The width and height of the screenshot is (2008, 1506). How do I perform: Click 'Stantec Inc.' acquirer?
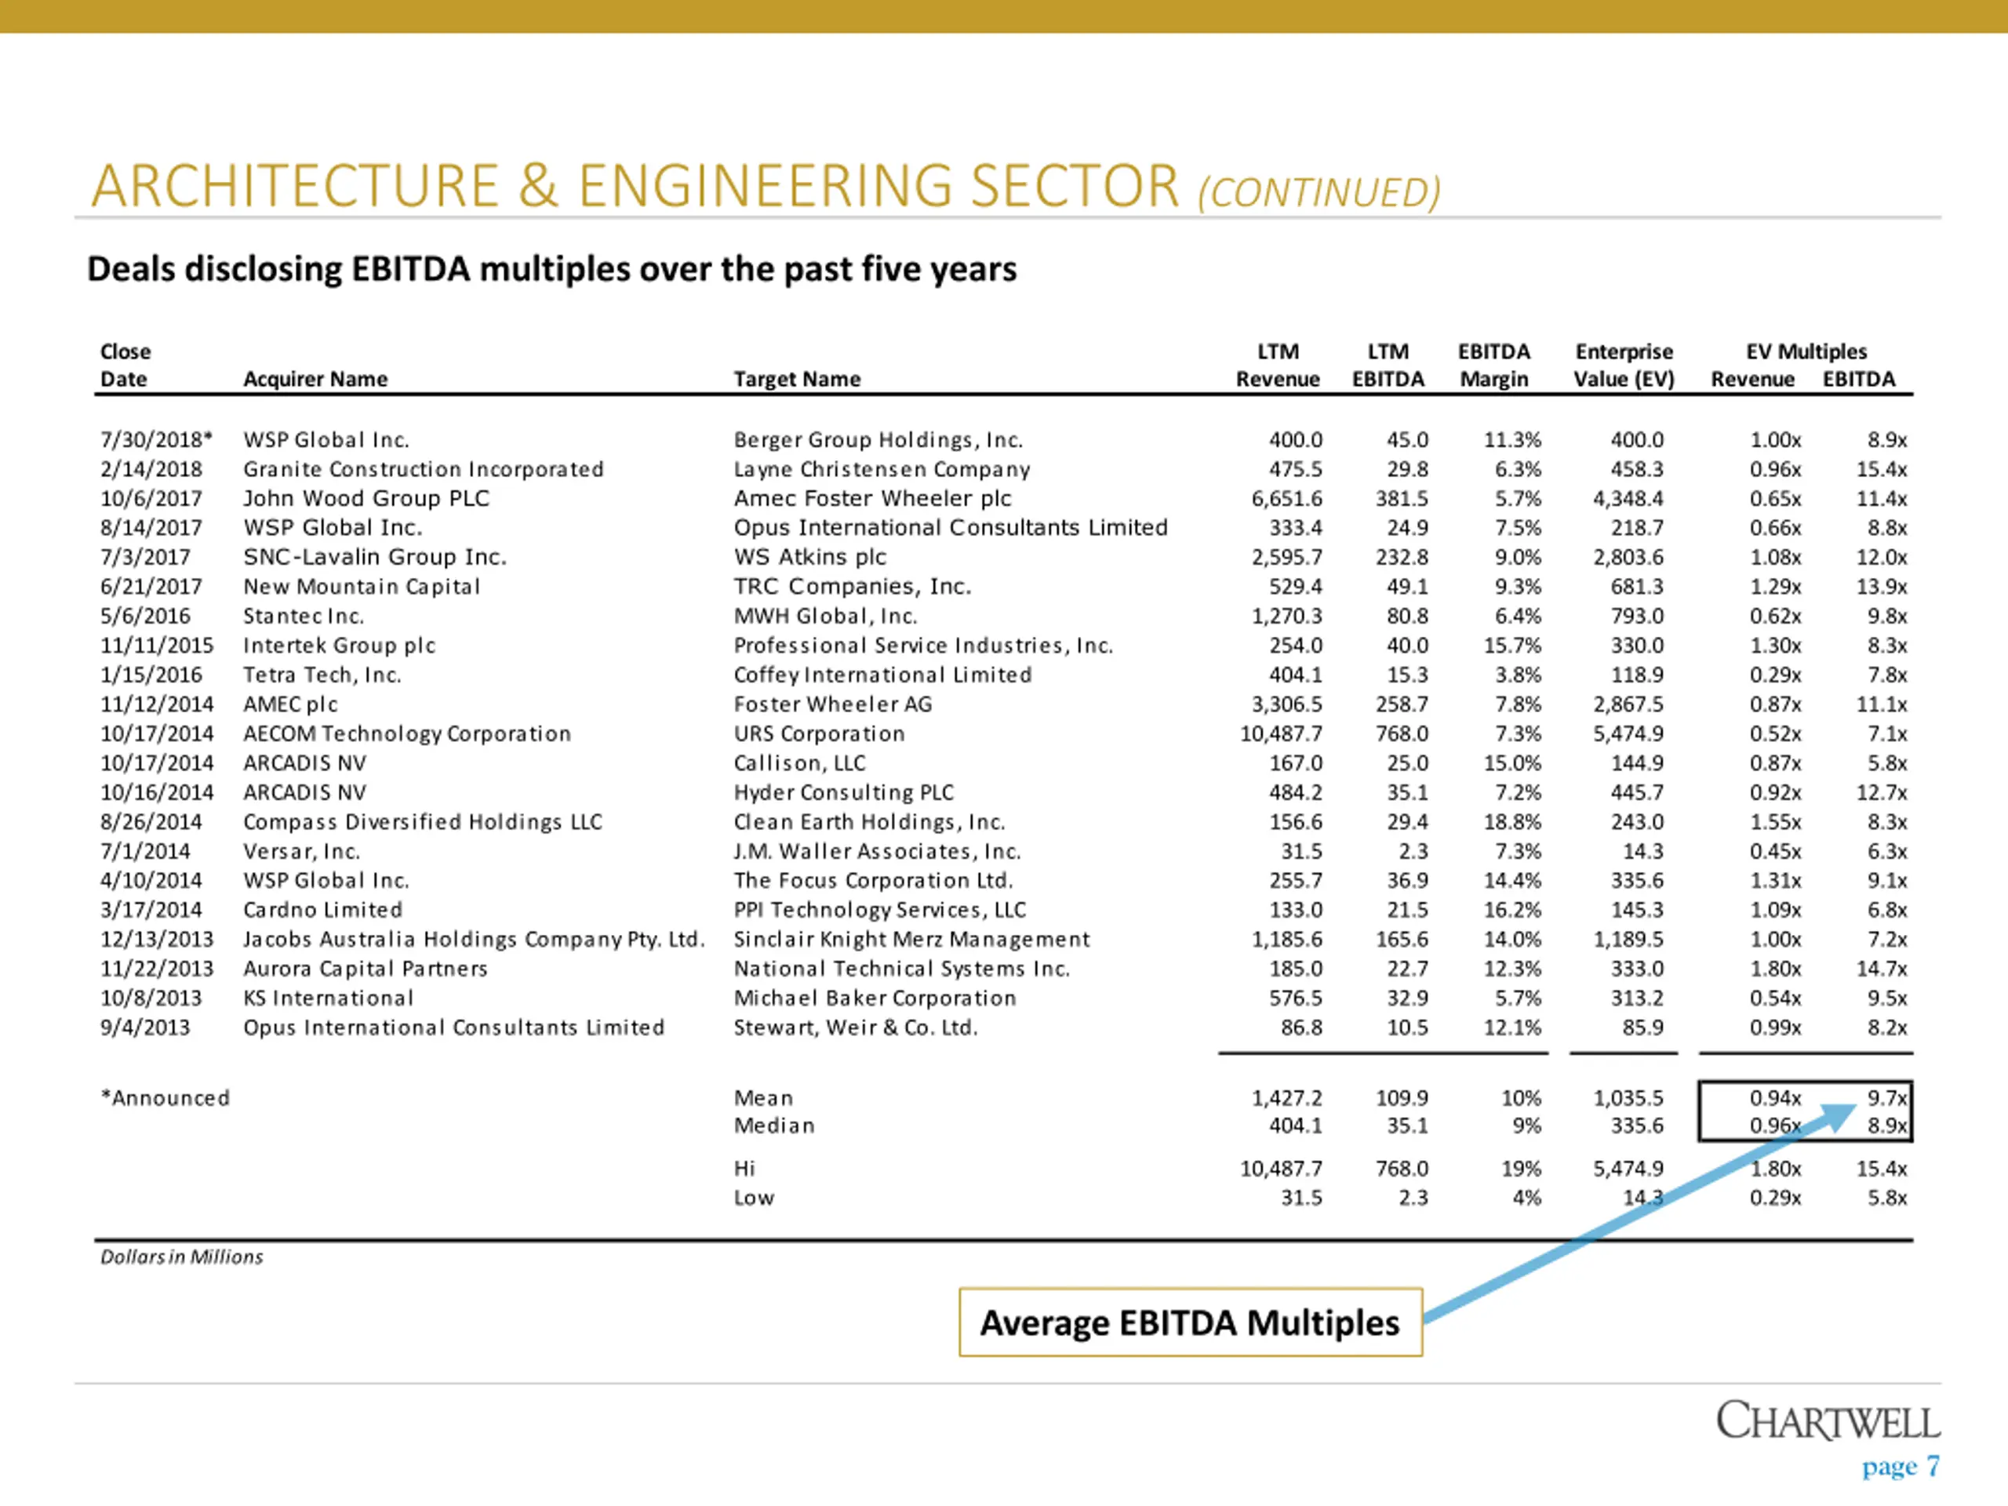304,617
